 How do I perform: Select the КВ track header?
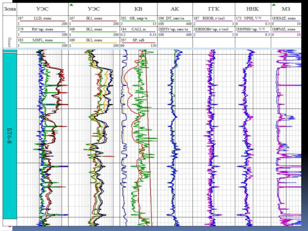[x=138, y=8]
